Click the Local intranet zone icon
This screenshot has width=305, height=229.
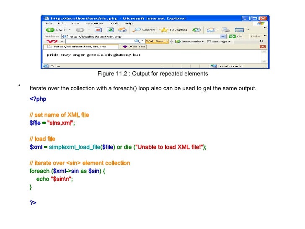(x=214, y=66)
